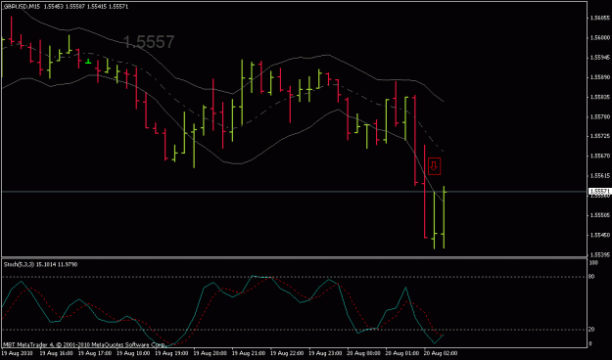612x360 pixels.
Task: Click the 1.55725 price axis label
Action: pos(600,136)
